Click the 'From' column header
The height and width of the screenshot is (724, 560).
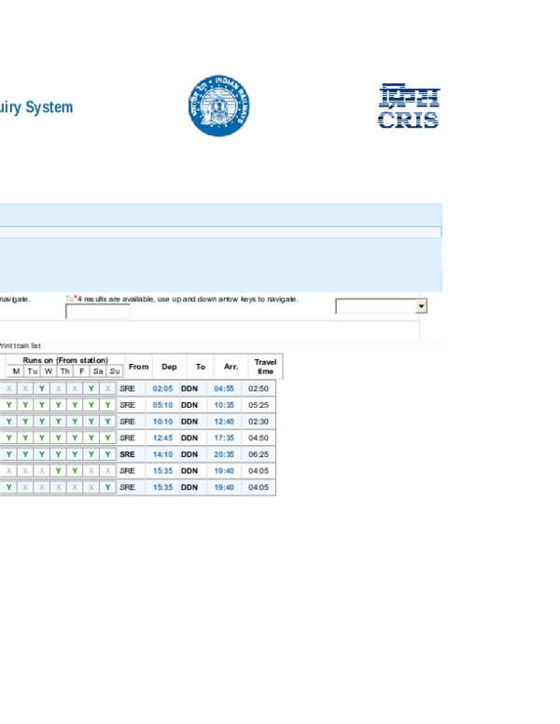(x=139, y=367)
